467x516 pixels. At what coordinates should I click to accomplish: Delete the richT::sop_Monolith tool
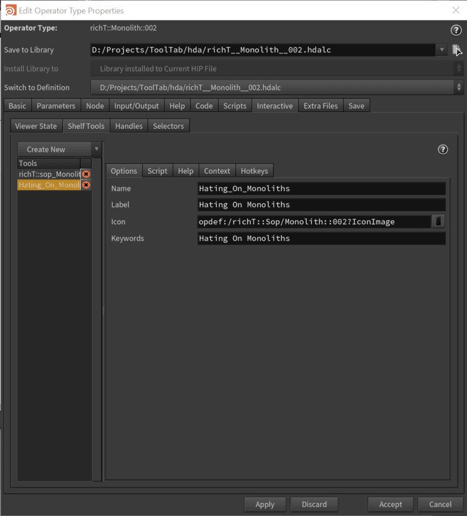[x=86, y=174]
